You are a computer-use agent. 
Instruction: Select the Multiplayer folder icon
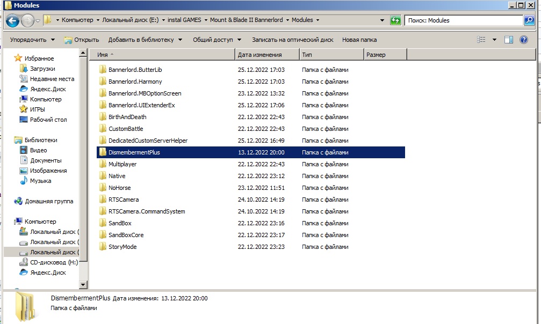[103, 164]
